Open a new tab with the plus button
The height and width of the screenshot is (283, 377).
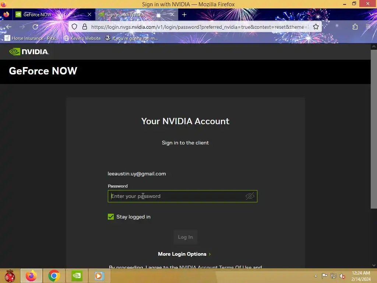[184, 15]
